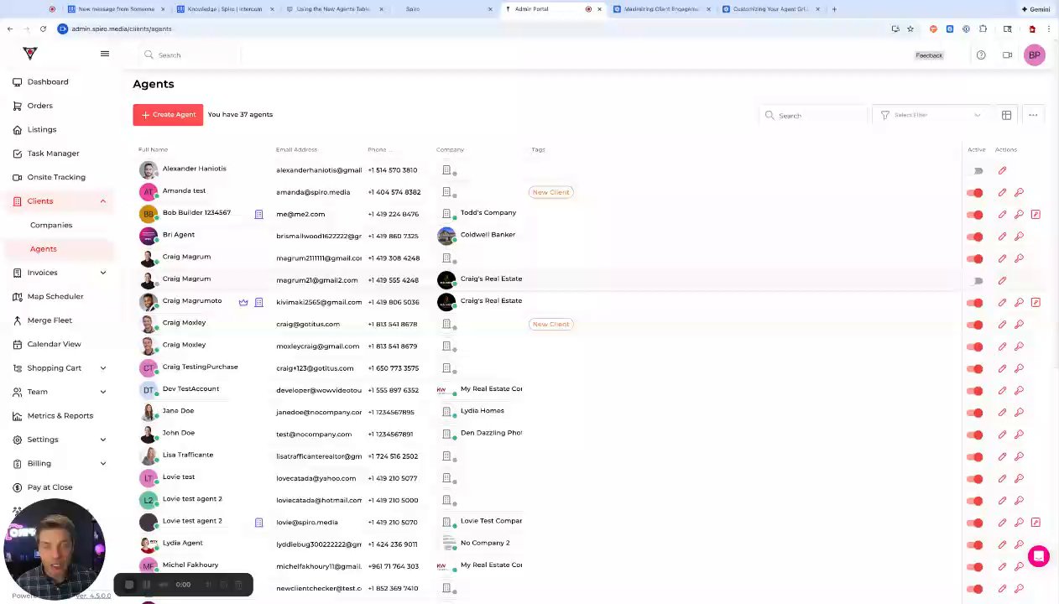
Task: Open Gemini in browser top bar
Action: [x=1036, y=9]
